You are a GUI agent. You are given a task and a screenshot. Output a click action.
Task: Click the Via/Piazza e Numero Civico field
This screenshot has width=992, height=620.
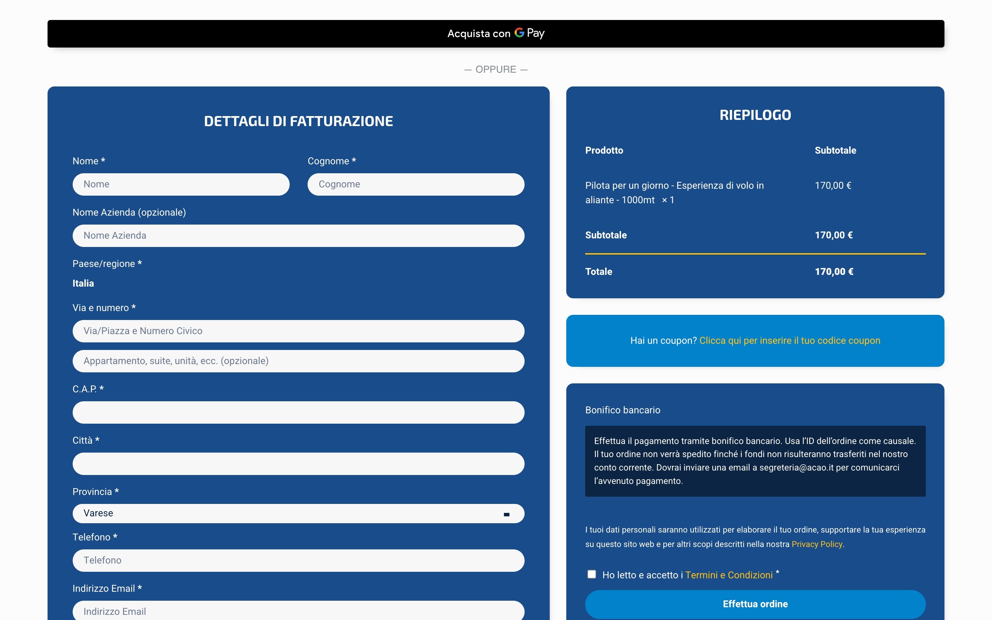[298, 331]
